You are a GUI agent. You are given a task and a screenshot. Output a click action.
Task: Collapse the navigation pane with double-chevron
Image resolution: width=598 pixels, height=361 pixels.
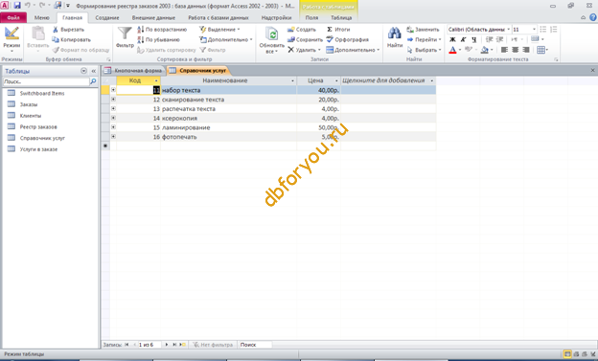pyautogui.click(x=94, y=71)
